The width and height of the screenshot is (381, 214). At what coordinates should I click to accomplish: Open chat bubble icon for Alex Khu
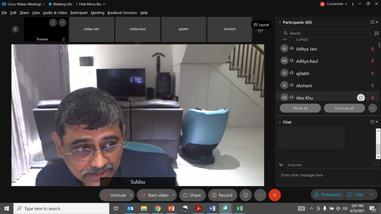[361, 97]
